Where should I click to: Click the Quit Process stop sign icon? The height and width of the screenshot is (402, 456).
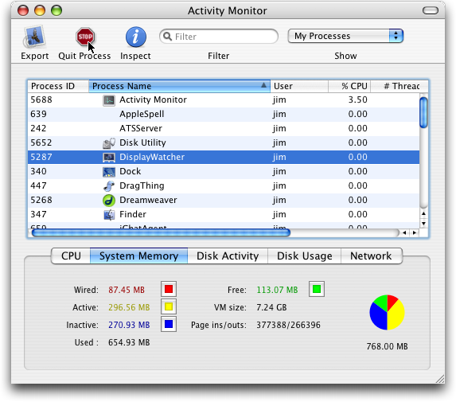[x=85, y=37]
